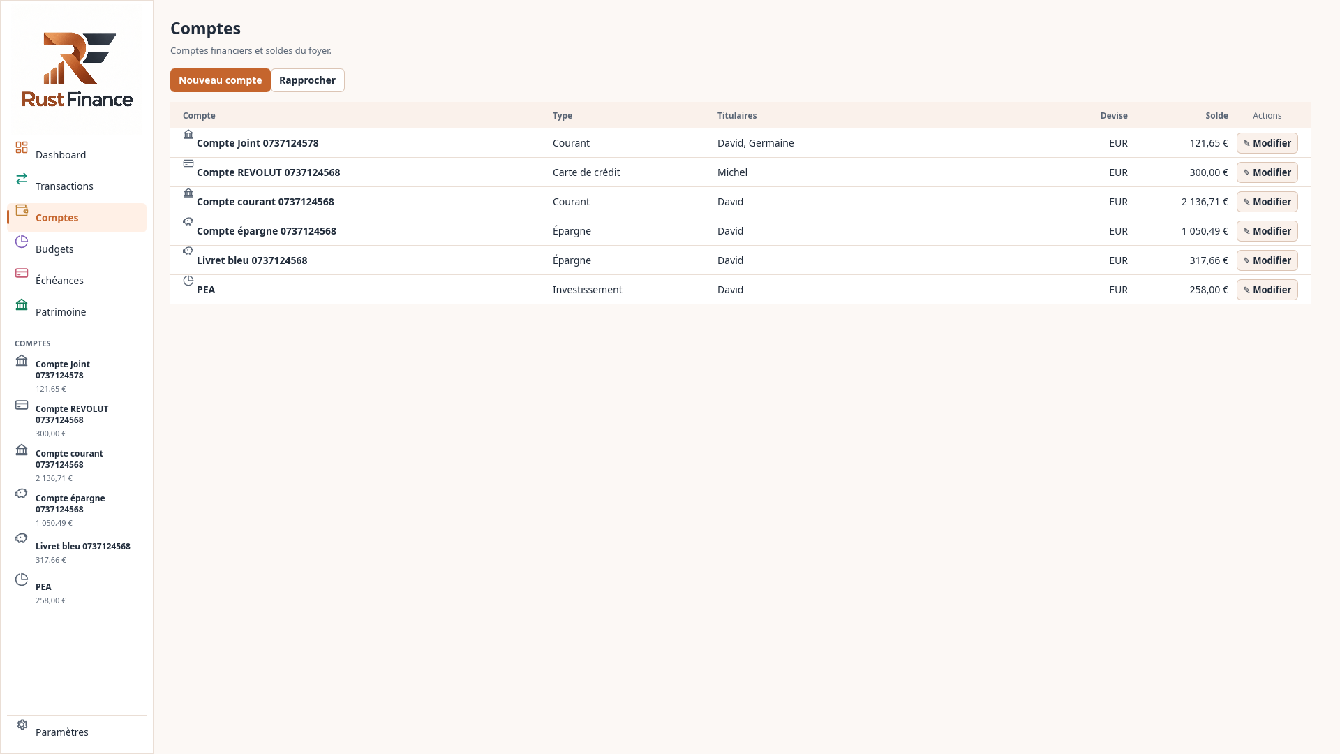
Task: Click piggy bank icon beside Compte épargne in sidebar
Action: click(x=22, y=494)
